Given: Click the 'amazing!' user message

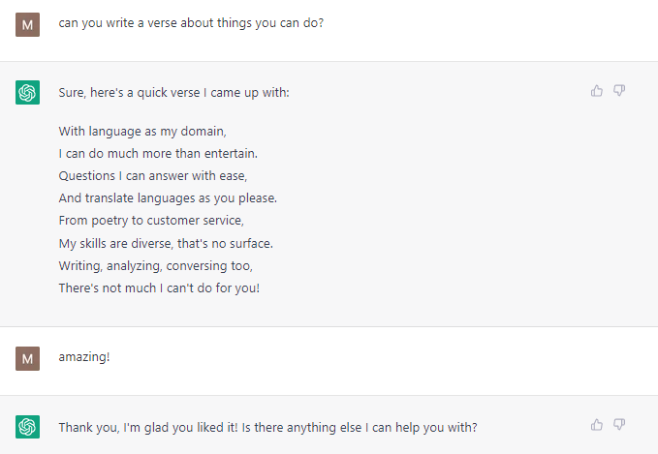Looking at the screenshot, I should click(84, 357).
